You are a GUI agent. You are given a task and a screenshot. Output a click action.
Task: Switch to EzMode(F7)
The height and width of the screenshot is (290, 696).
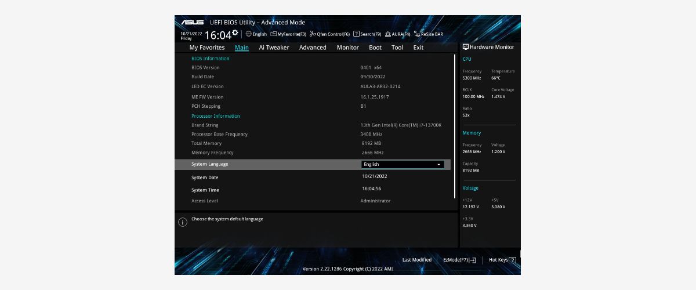point(459,260)
